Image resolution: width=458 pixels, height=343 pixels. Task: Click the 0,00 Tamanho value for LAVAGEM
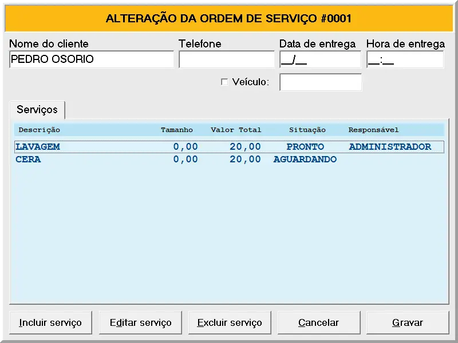click(185, 147)
